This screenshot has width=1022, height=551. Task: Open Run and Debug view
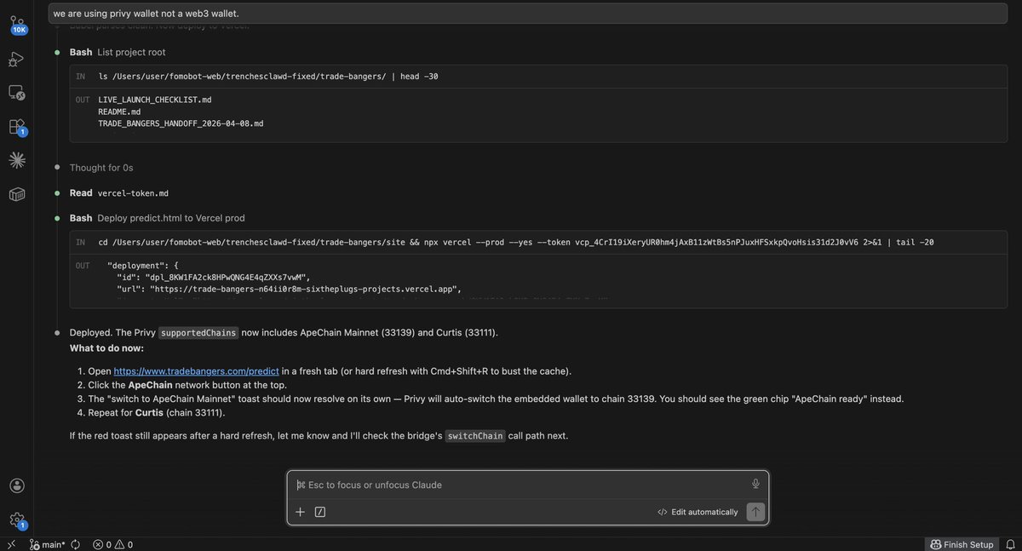tap(16, 59)
